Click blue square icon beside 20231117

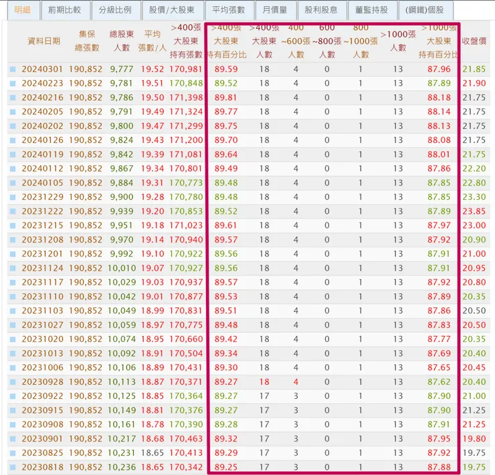click(13, 283)
